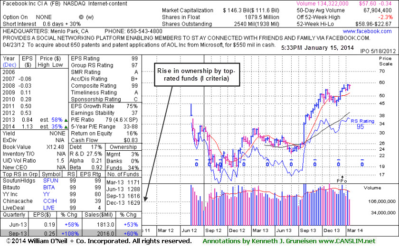Click the SMR Rating A row
399x246 pixels.
(104, 72)
